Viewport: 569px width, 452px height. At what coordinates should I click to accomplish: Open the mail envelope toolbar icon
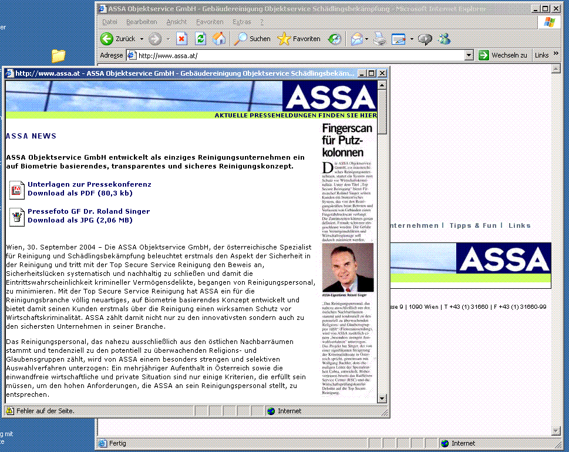[356, 39]
